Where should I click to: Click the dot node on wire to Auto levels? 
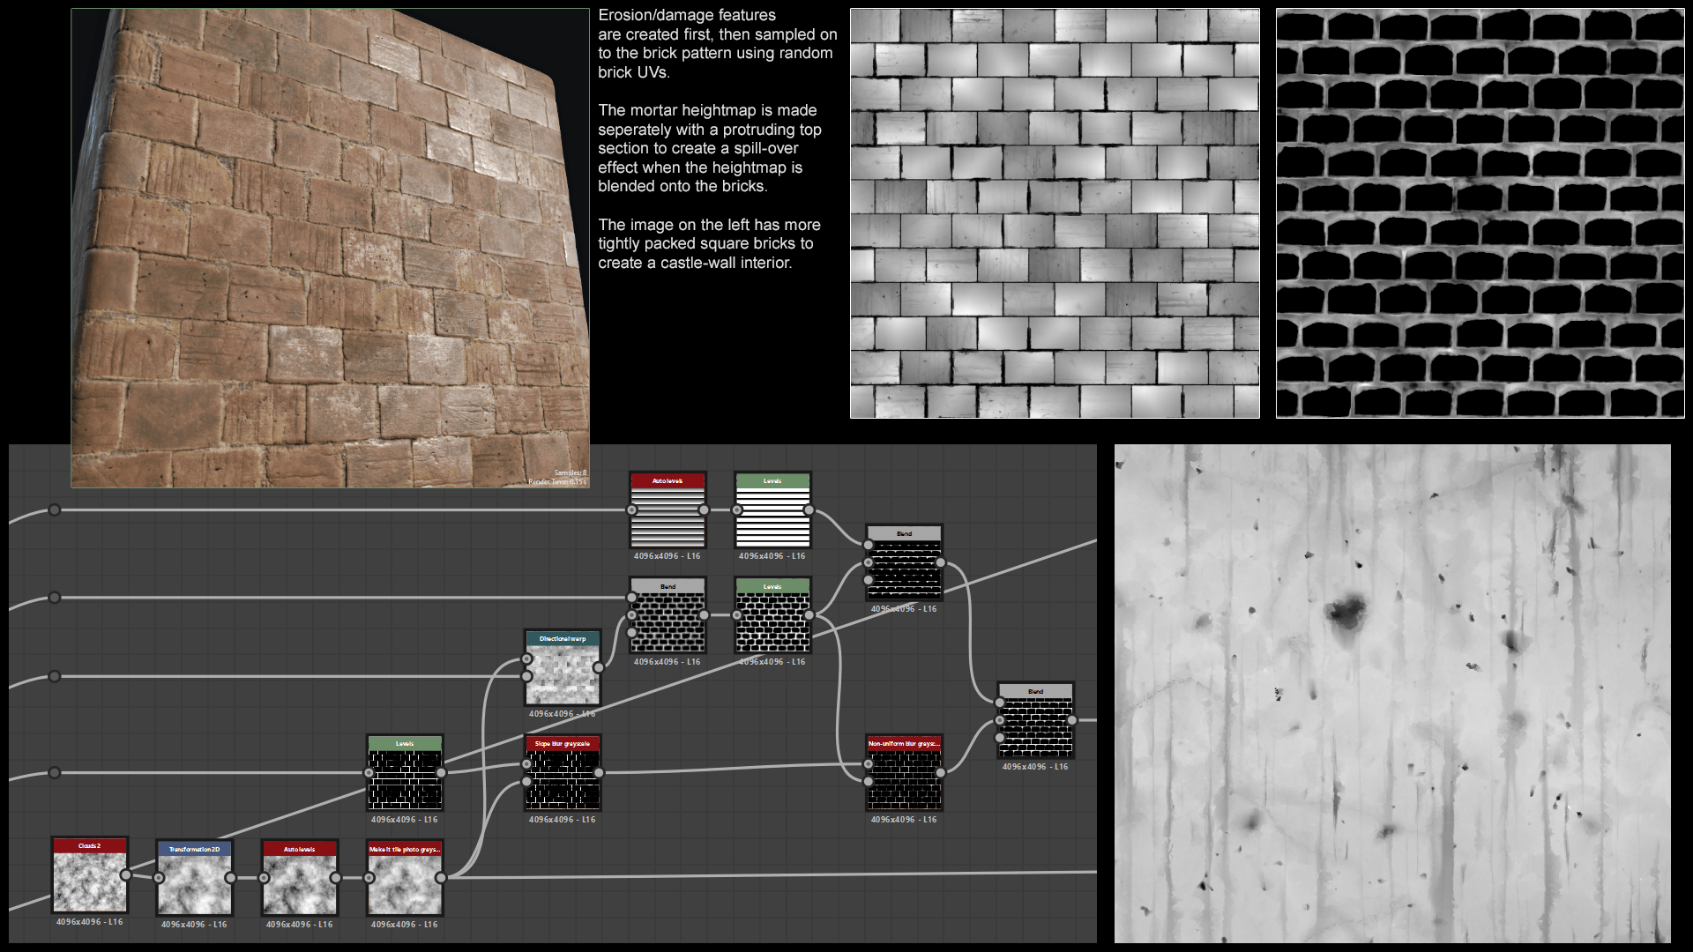pos(55,510)
